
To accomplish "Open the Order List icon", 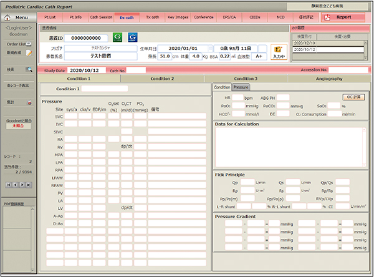I will click(29, 44).
